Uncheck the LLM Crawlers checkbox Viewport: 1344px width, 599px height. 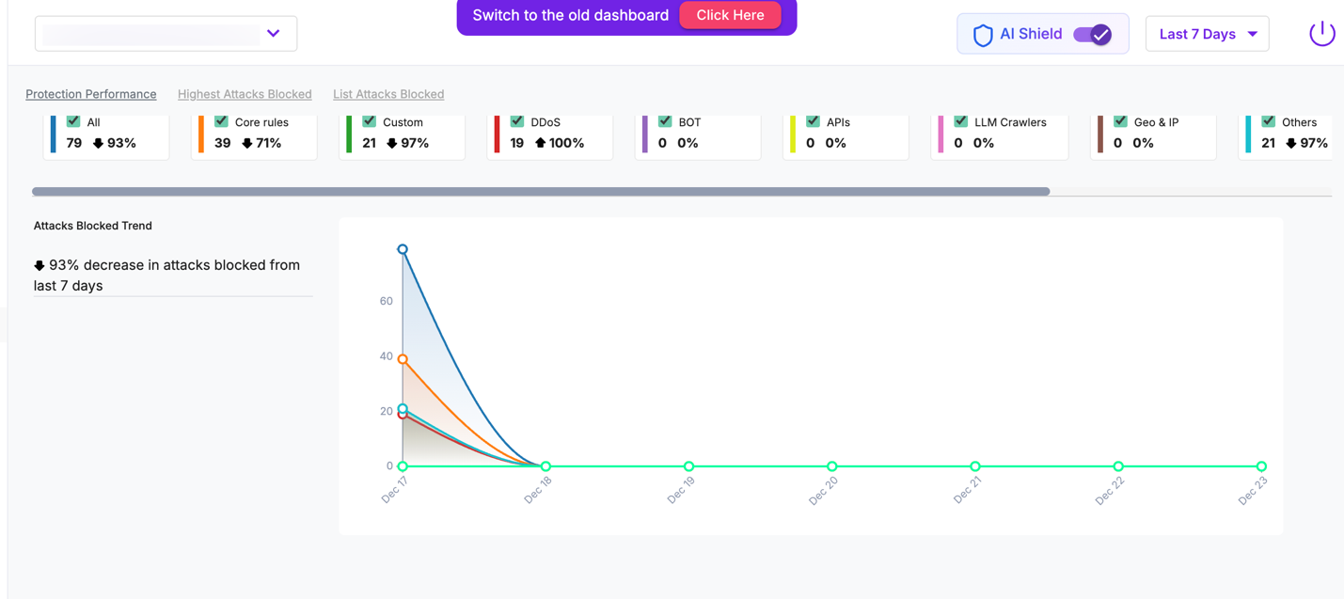960,120
